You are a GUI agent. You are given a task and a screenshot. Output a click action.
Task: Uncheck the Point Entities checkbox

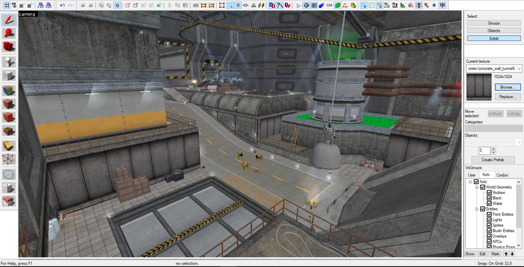[x=489, y=215]
